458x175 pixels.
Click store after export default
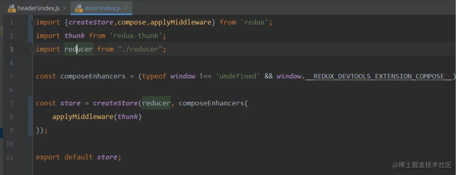point(107,157)
